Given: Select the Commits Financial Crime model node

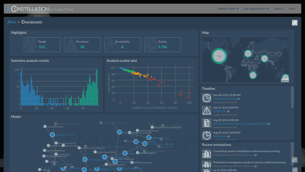Looking at the screenshot, I should pos(52,135).
